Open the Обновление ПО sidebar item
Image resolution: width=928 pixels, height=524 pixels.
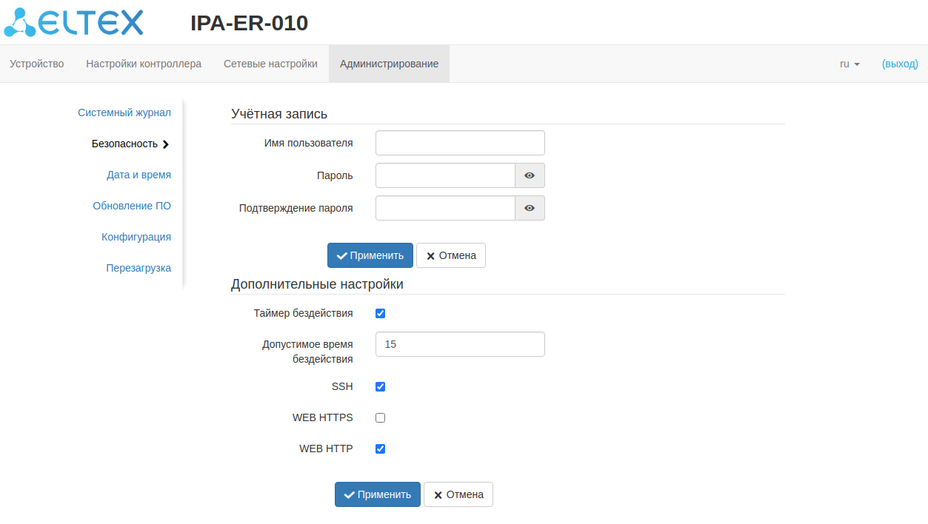(132, 206)
